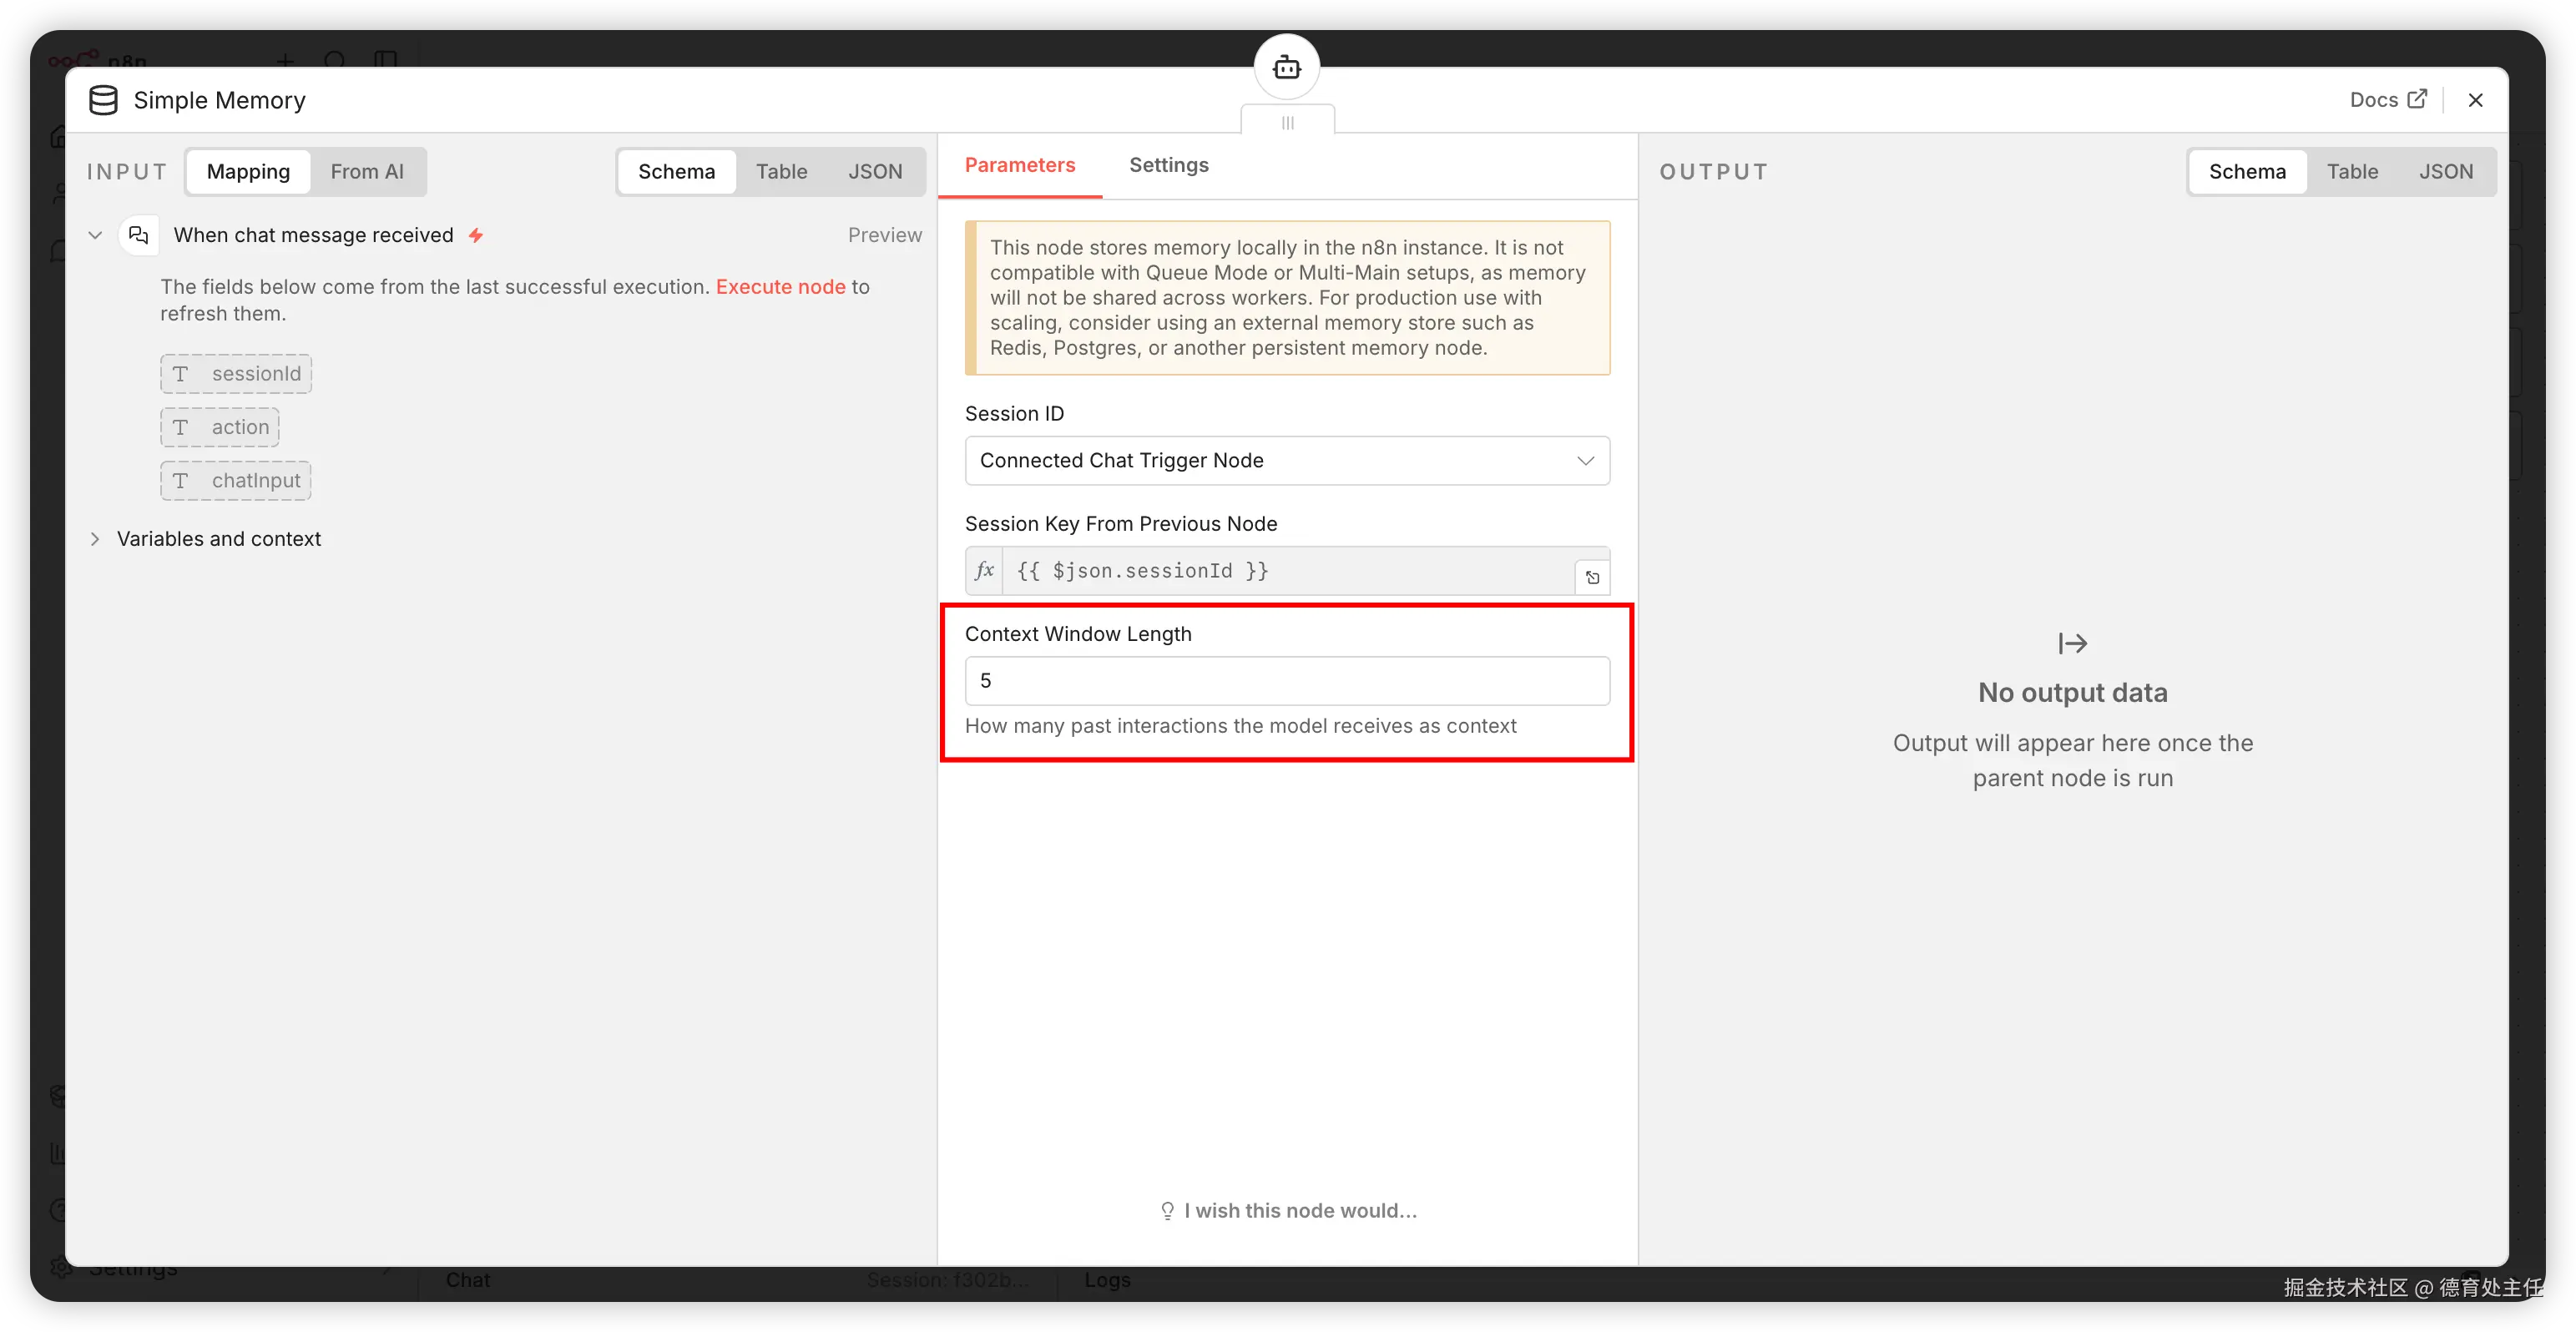Switch output view to JSON
This screenshot has width=2576, height=1332.
click(2445, 172)
